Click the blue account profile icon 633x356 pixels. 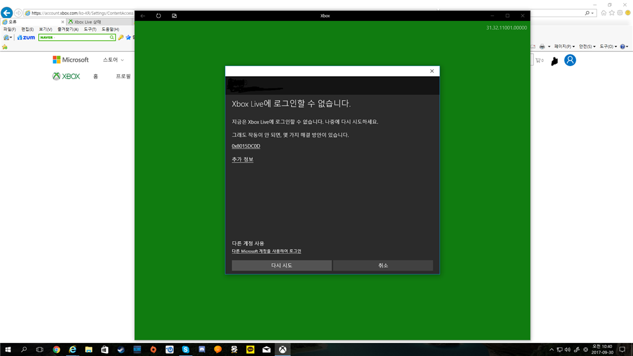click(x=570, y=60)
